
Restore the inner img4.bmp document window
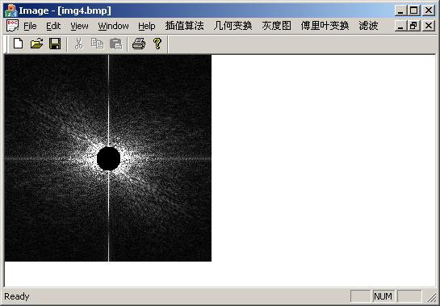414,26
